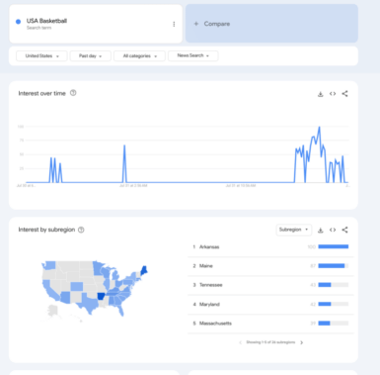This screenshot has width=380, height=375.
Task: Go to next page of subregions
Action: (302, 342)
